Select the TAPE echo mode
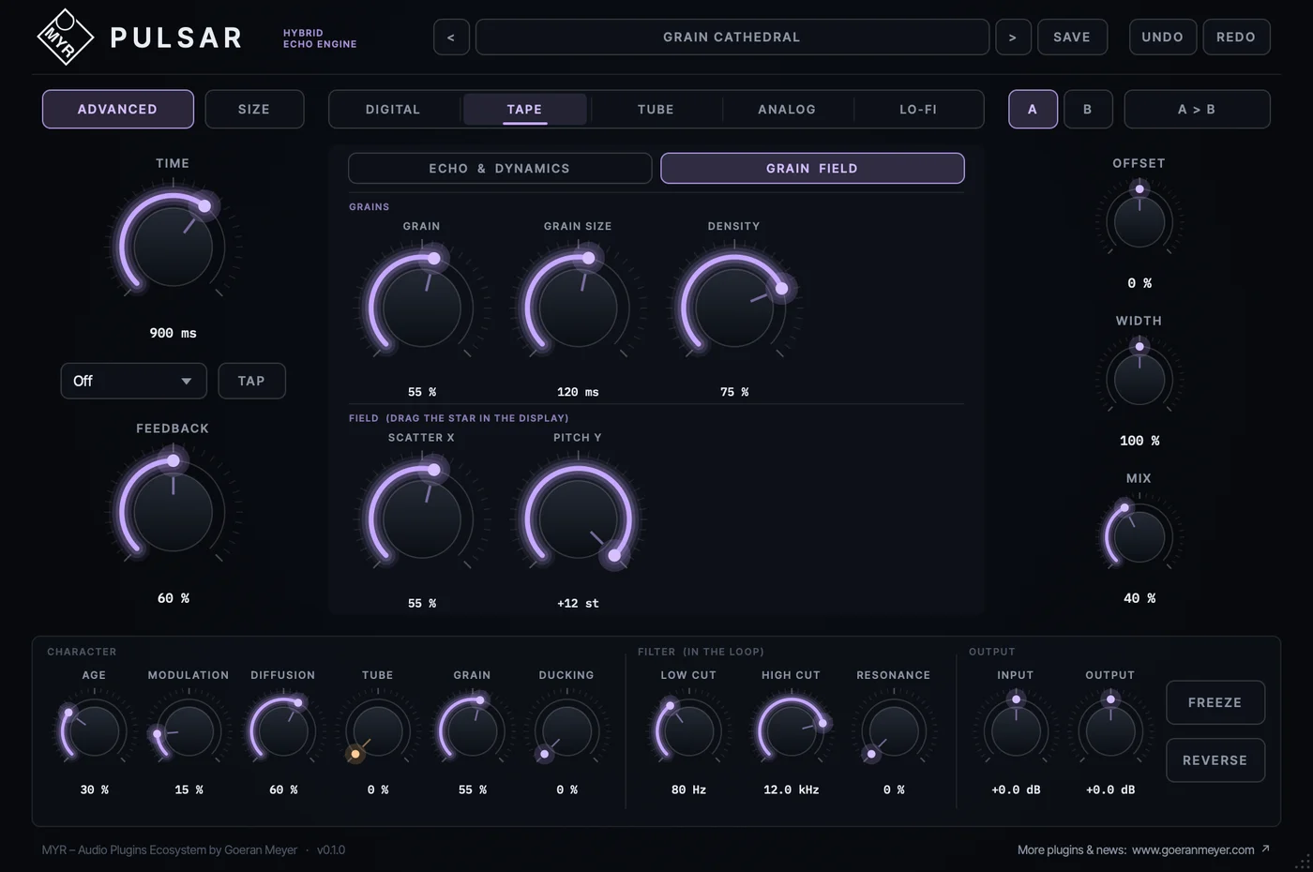The width and height of the screenshot is (1313, 872). click(524, 109)
